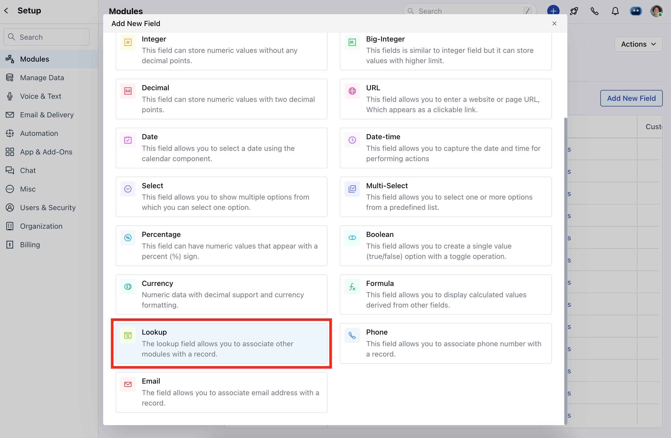Viewport: 671px width, 438px height.
Task: Choose the Multi-Select field type
Action: tap(445, 196)
